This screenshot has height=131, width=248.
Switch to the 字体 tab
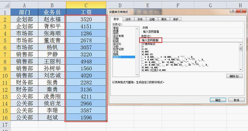140,19
